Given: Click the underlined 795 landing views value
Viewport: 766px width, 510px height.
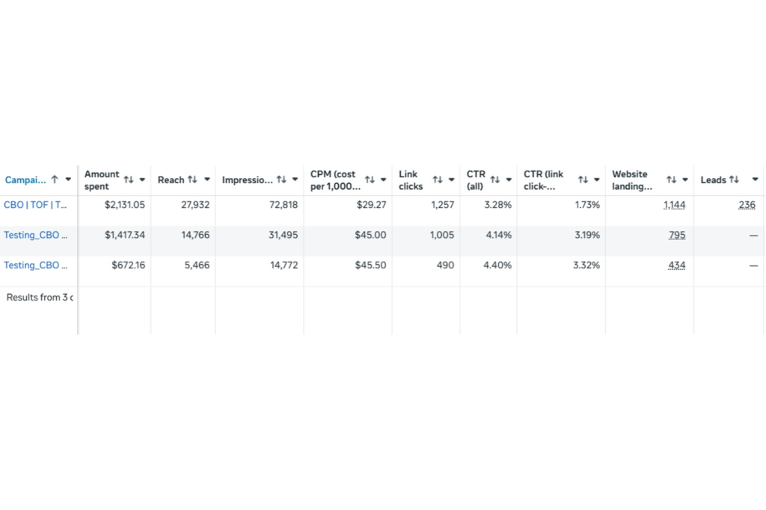Looking at the screenshot, I should pos(676,234).
